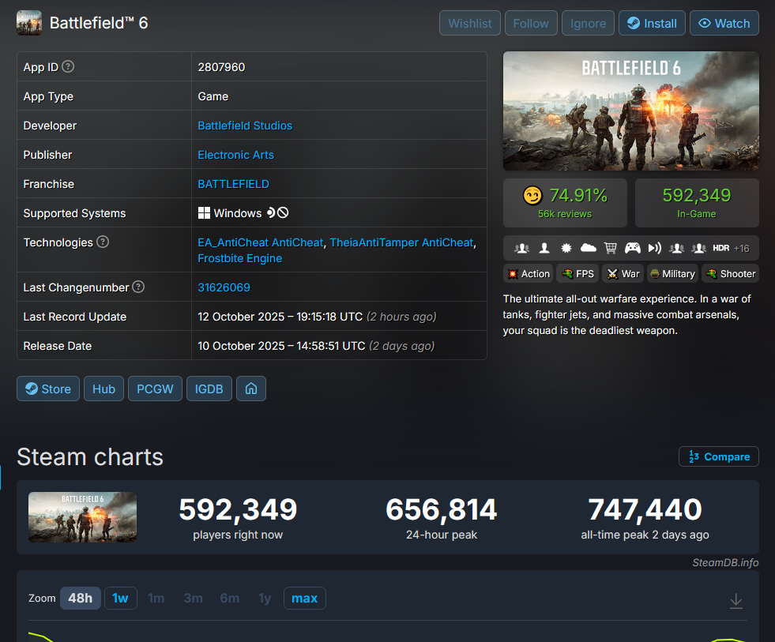775x642 pixels.
Task: Click the chart download arrow icon
Action: 736,600
